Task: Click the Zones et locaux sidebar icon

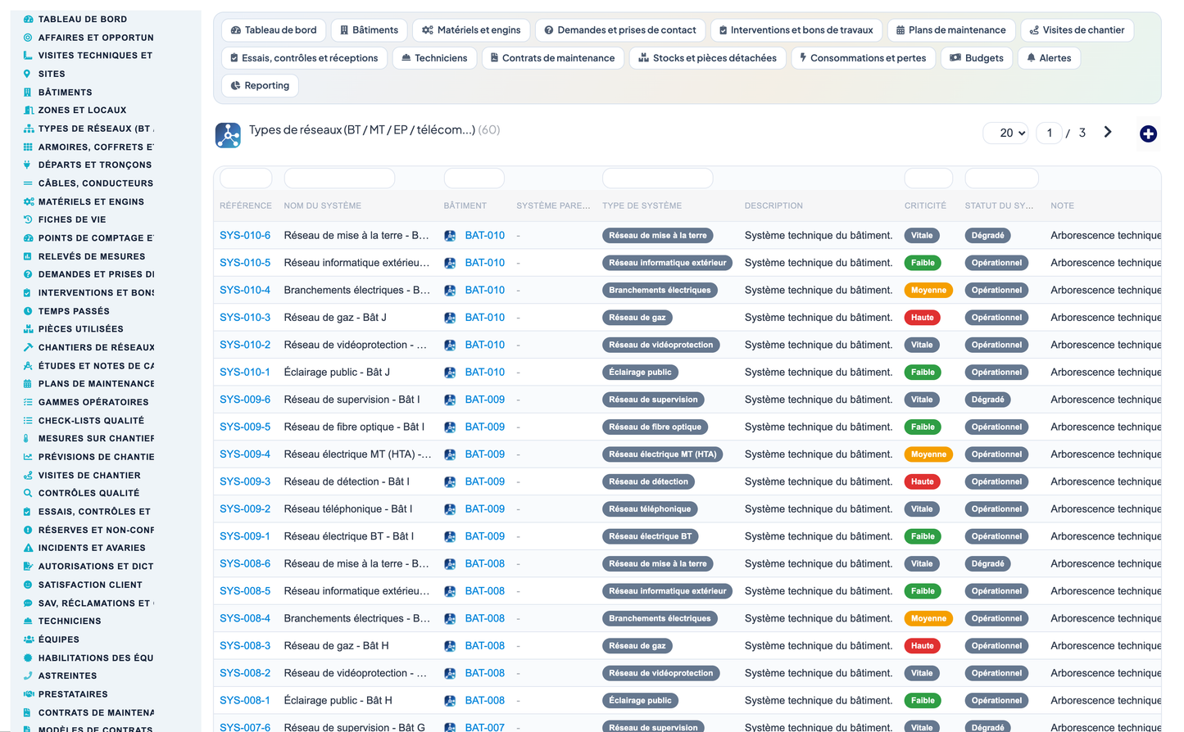Action: pyautogui.click(x=28, y=110)
